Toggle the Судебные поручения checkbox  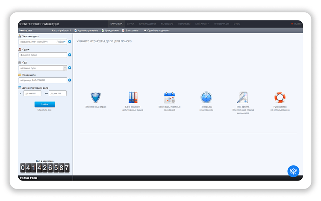pos(145,30)
